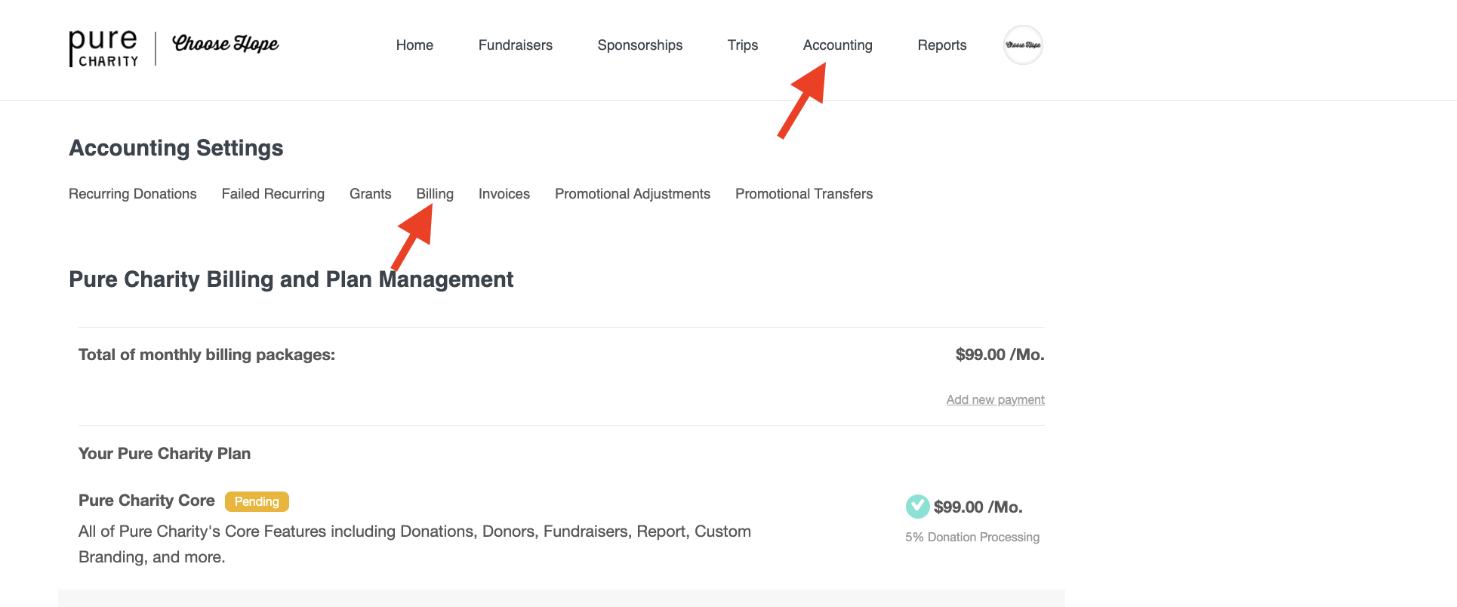Open the Promotional Adjustments tab
Screen dimensions: 1457x607
(632, 194)
